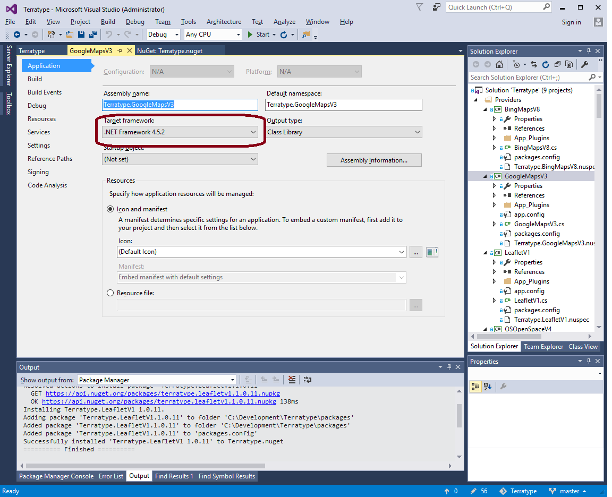Expand the GoogleMapsV3.cs file node
The height and width of the screenshot is (497, 612).
495,224
